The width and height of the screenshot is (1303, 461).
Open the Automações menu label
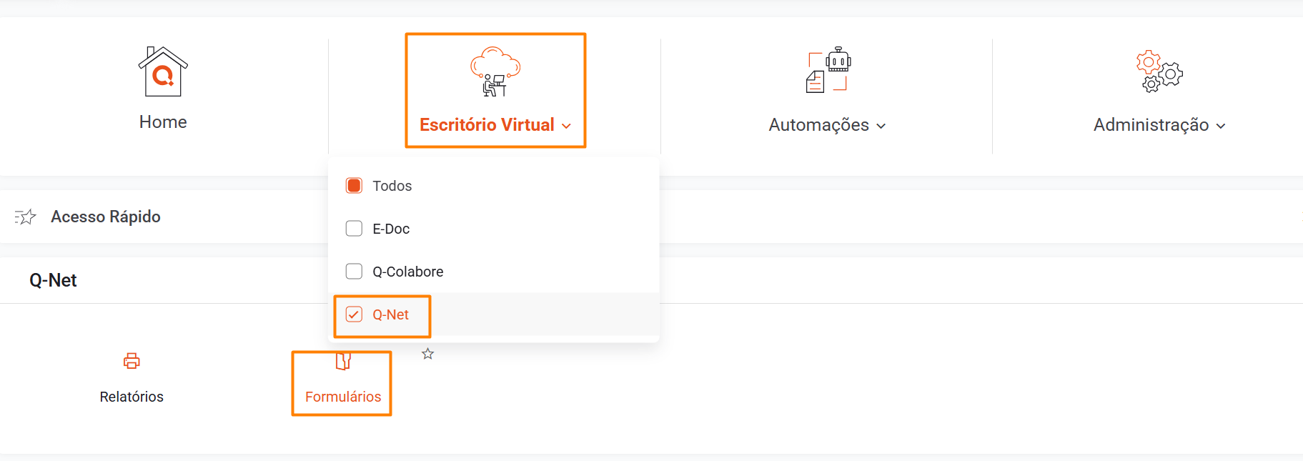coord(818,125)
